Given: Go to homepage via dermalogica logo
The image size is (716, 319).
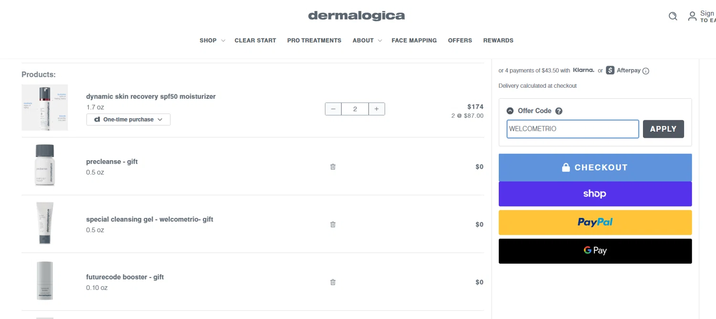Looking at the screenshot, I should click(x=357, y=16).
